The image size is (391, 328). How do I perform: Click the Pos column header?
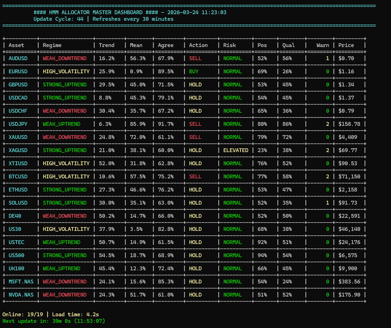click(x=262, y=45)
